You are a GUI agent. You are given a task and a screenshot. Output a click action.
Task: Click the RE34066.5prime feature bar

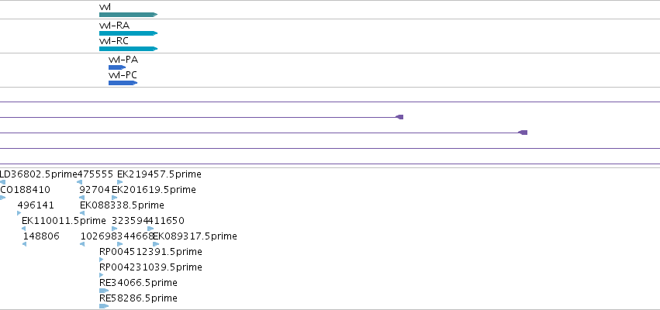click(x=104, y=291)
